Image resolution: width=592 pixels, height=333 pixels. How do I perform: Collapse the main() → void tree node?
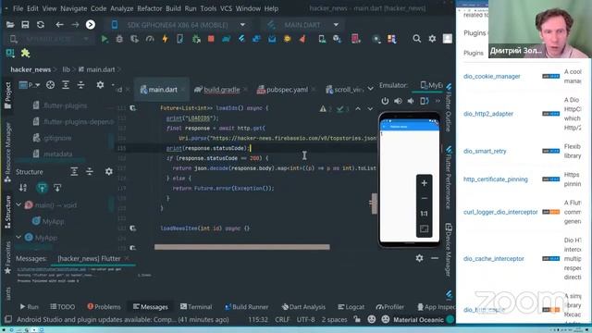(x=18, y=204)
